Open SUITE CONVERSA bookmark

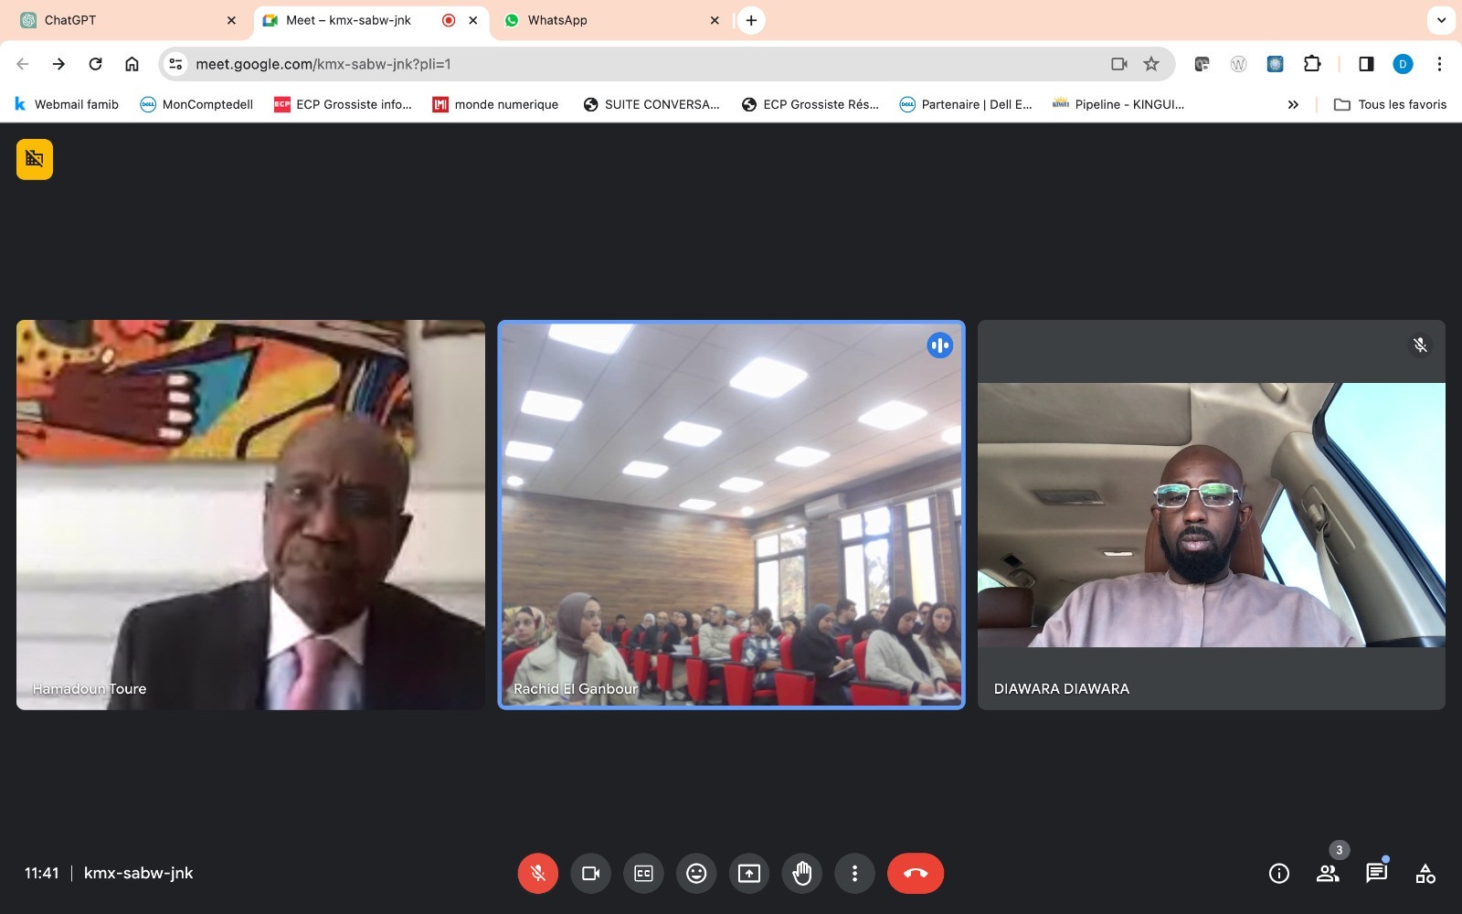point(652,104)
